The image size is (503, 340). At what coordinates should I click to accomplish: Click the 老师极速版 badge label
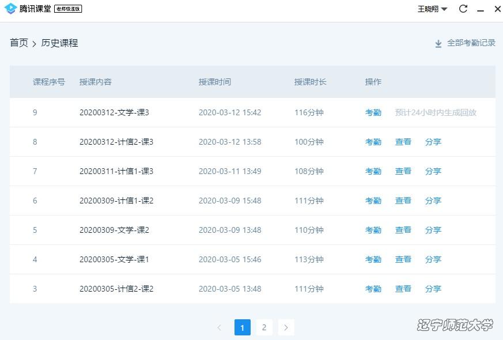(x=68, y=9)
